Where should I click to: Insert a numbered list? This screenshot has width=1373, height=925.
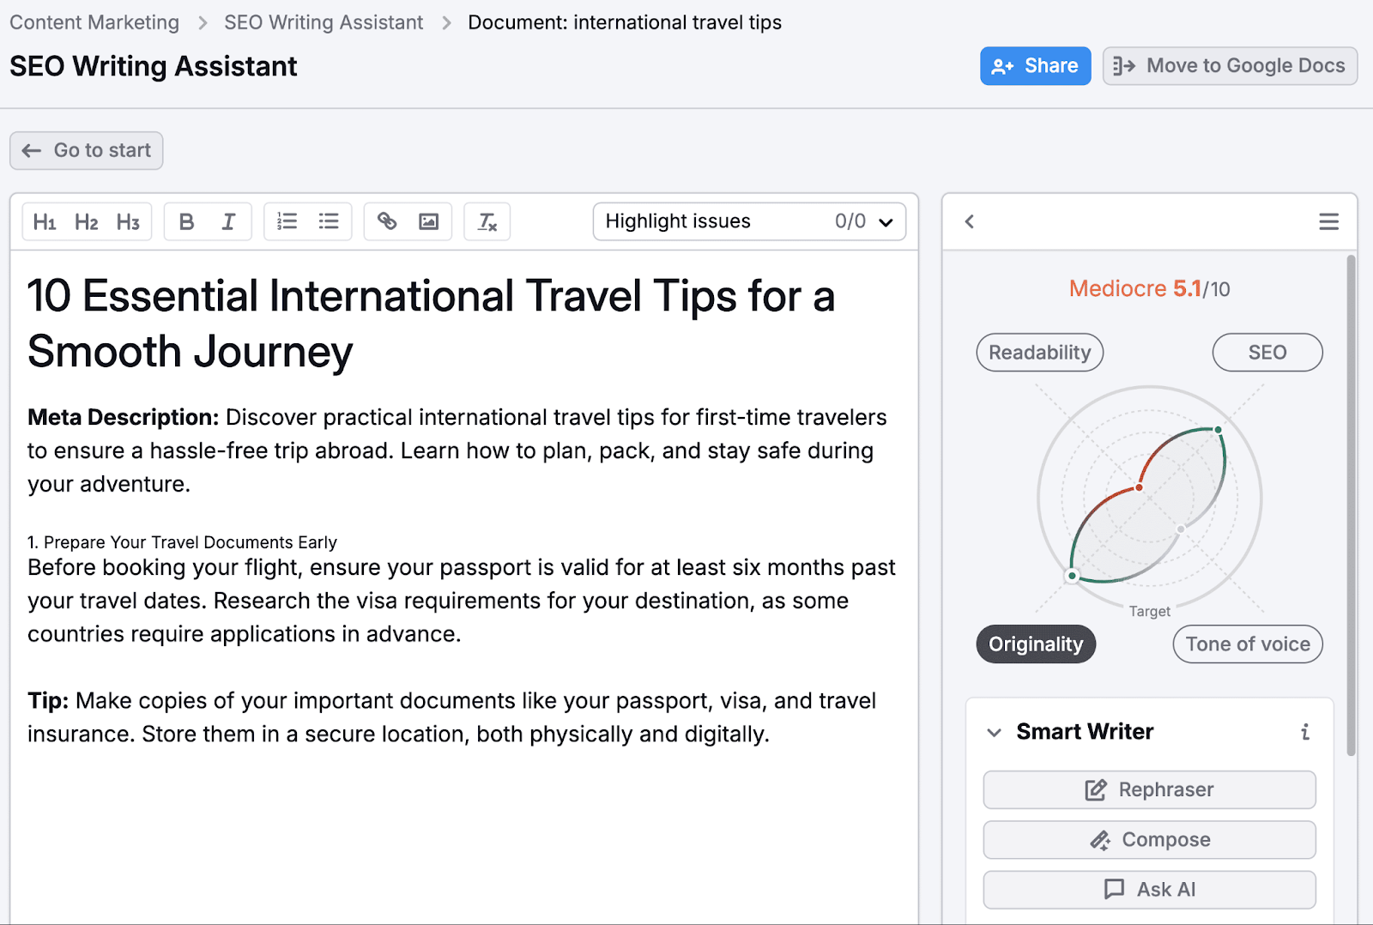287,222
